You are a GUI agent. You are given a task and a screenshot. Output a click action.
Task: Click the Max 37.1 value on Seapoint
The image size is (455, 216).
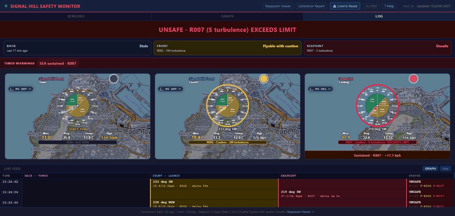346,137
